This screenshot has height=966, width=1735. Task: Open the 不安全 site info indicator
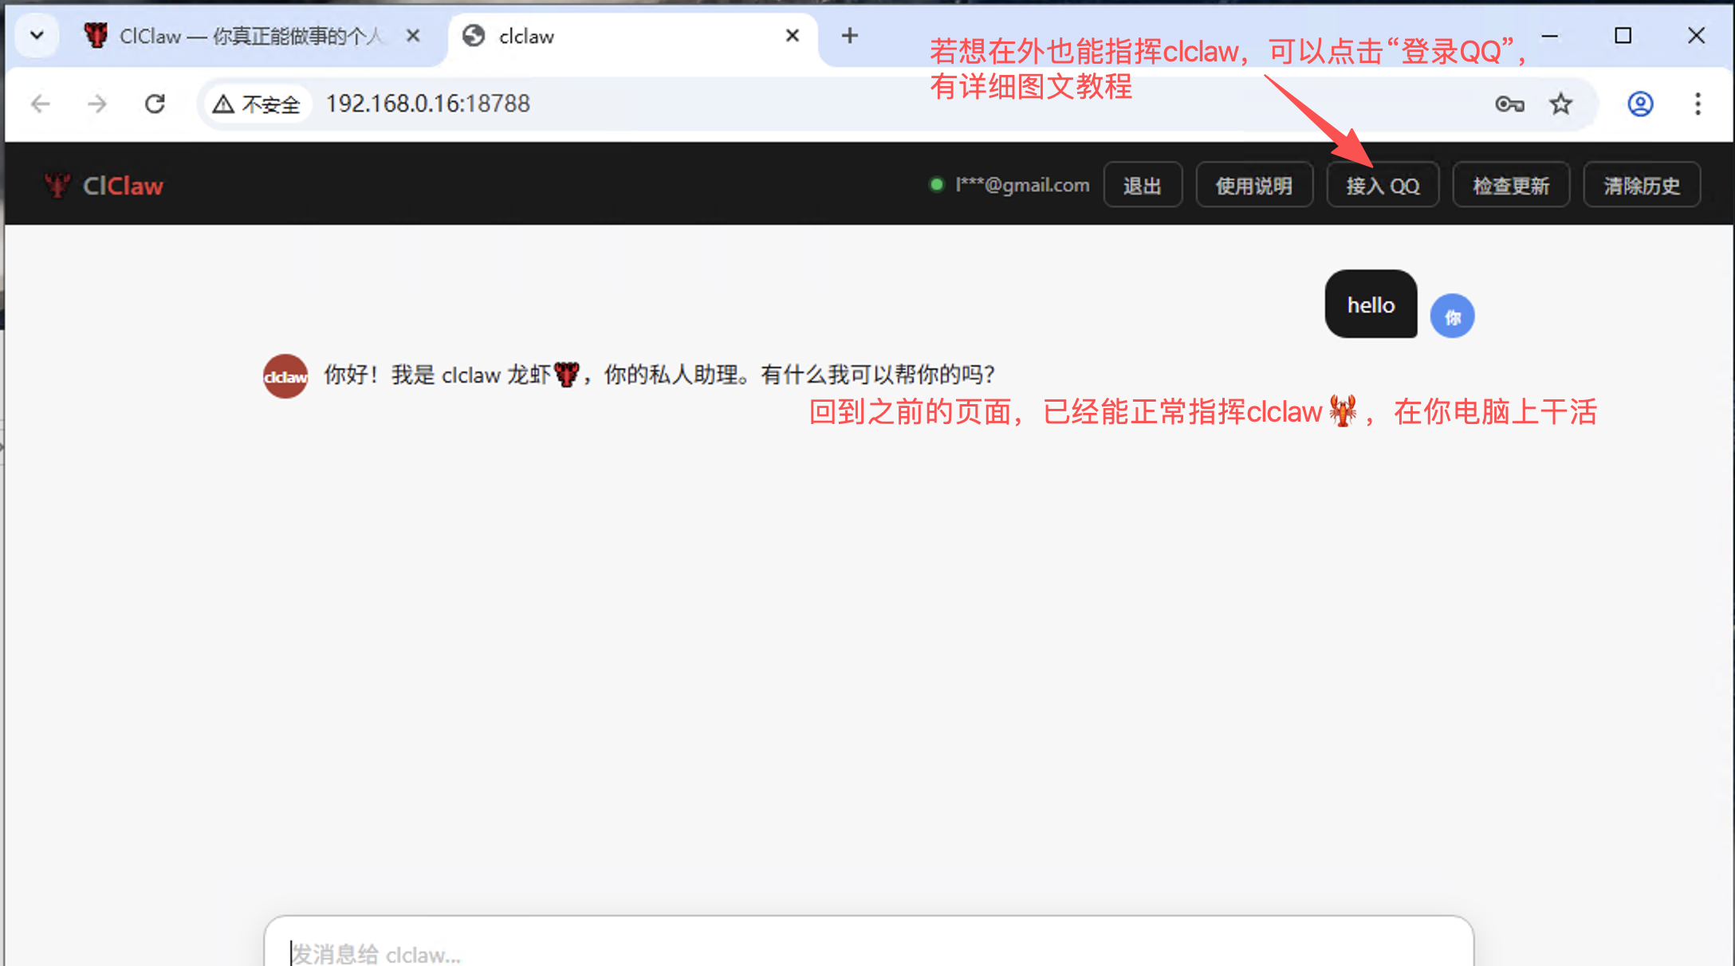[x=257, y=104]
